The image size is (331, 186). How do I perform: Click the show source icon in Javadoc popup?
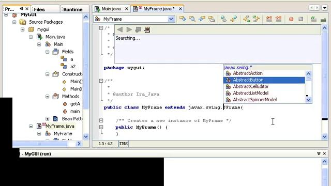(138, 29)
